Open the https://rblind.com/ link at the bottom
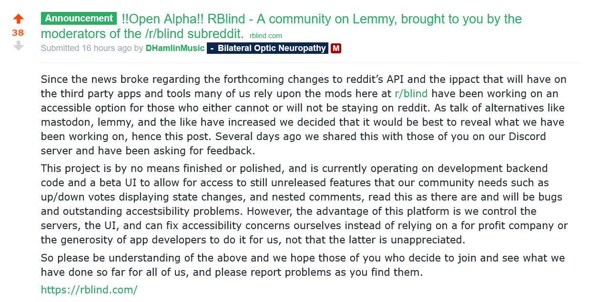Screen dimensions: 590x302 [89, 290]
